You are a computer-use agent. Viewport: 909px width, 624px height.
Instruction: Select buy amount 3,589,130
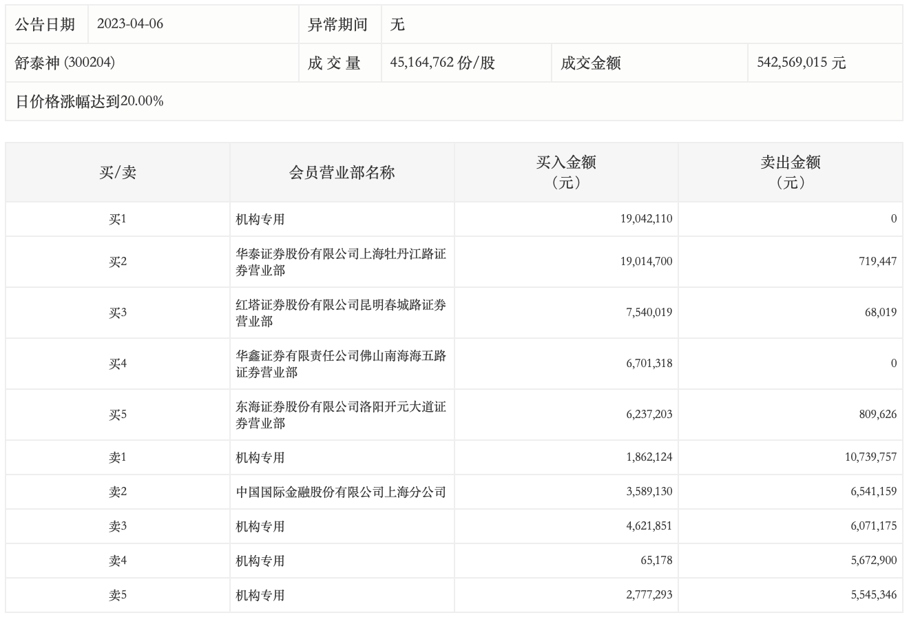click(x=649, y=492)
